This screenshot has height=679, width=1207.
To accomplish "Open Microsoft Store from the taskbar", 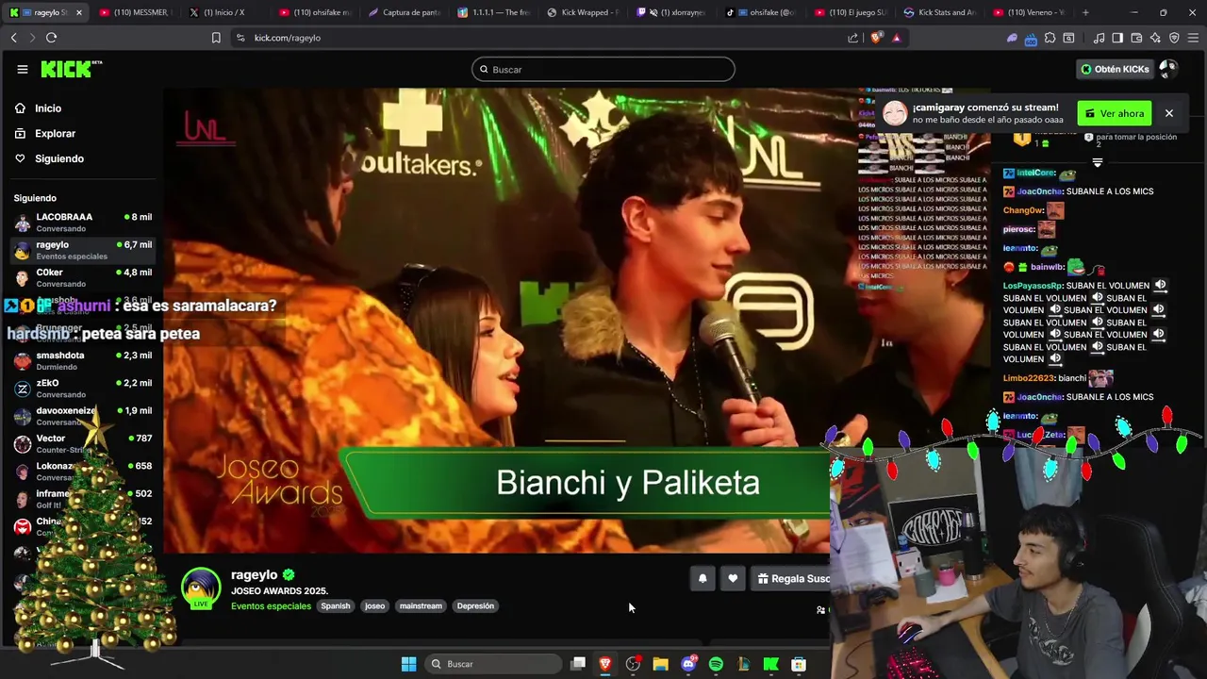I will tap(799, 664).
